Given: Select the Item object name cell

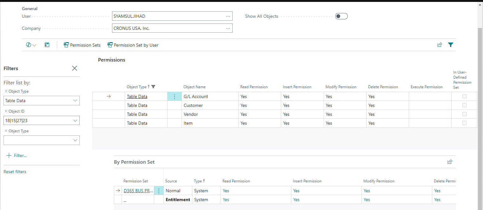Looking at the screenshot, I should [210, 123].
